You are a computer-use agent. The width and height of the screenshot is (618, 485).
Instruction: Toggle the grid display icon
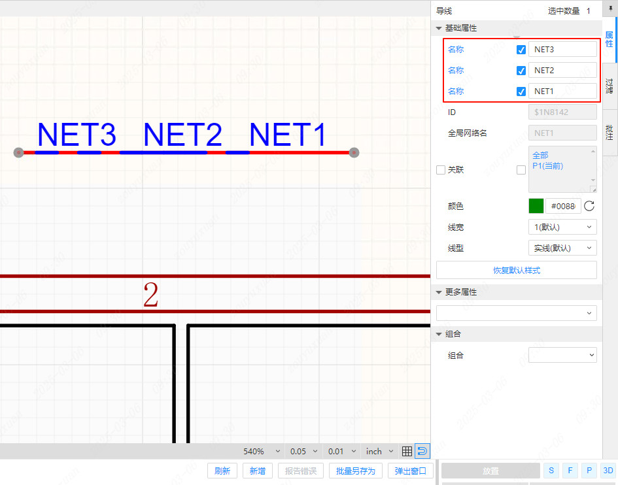407,451
